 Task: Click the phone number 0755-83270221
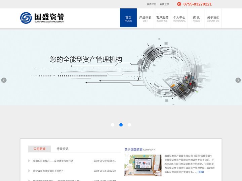(x=197, y=4)
